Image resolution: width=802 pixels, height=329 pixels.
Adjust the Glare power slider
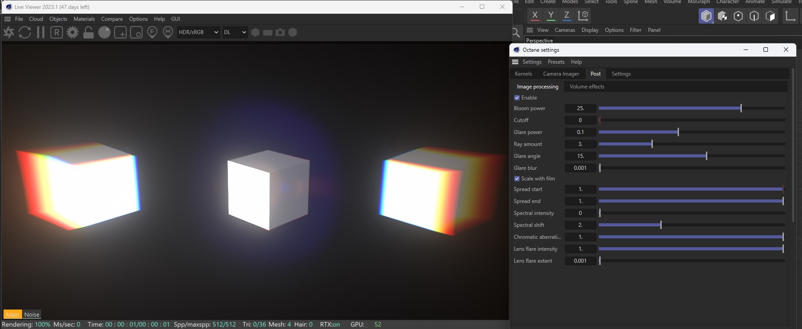[692, 132]
